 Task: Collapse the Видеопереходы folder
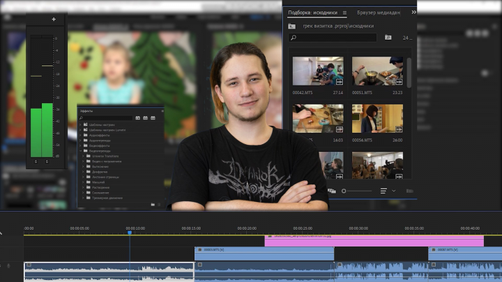[x=80, y=151]
